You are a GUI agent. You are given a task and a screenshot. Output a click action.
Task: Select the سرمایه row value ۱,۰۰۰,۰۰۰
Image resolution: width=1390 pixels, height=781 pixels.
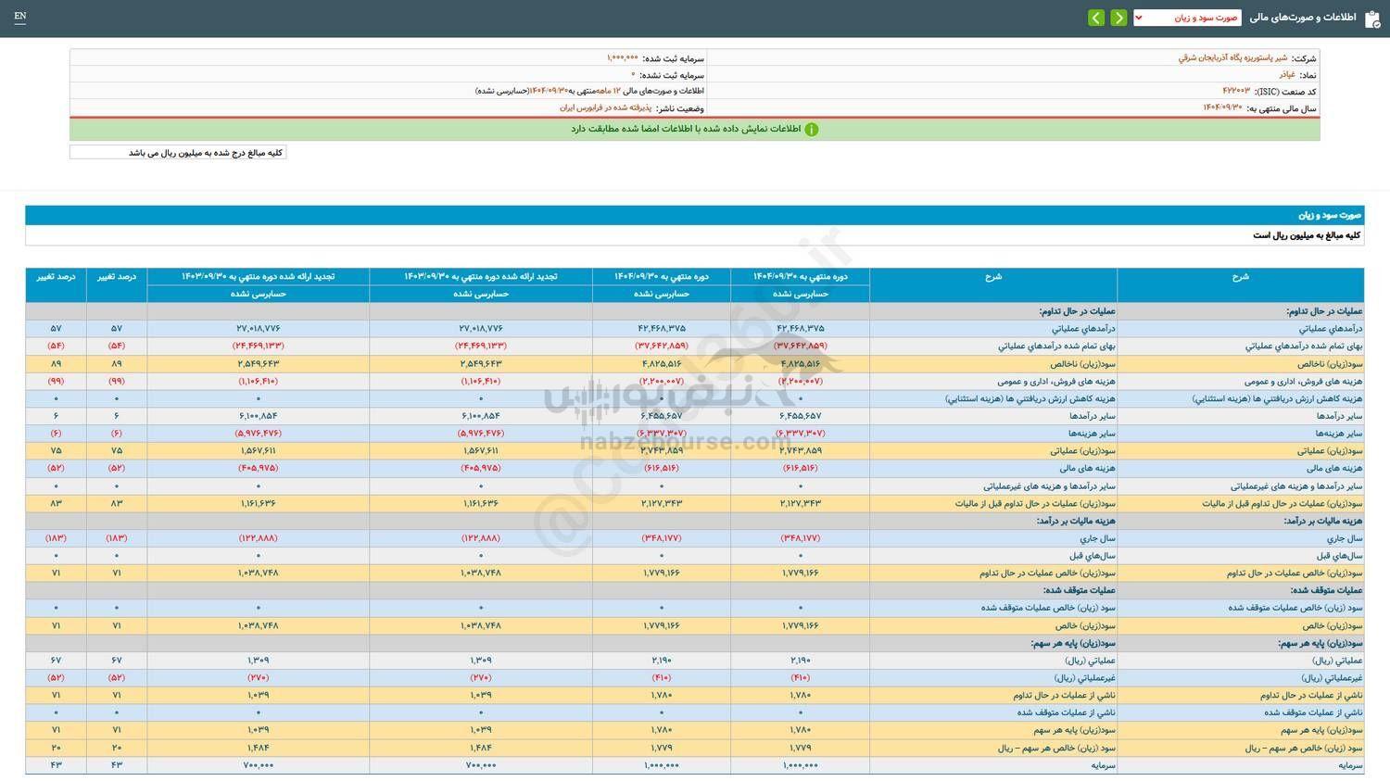click(799, 764)
